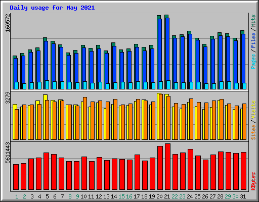Screen dimensions: 259x202
Task: Select the orange Sites bar for day 20
Action: [161, 117]
